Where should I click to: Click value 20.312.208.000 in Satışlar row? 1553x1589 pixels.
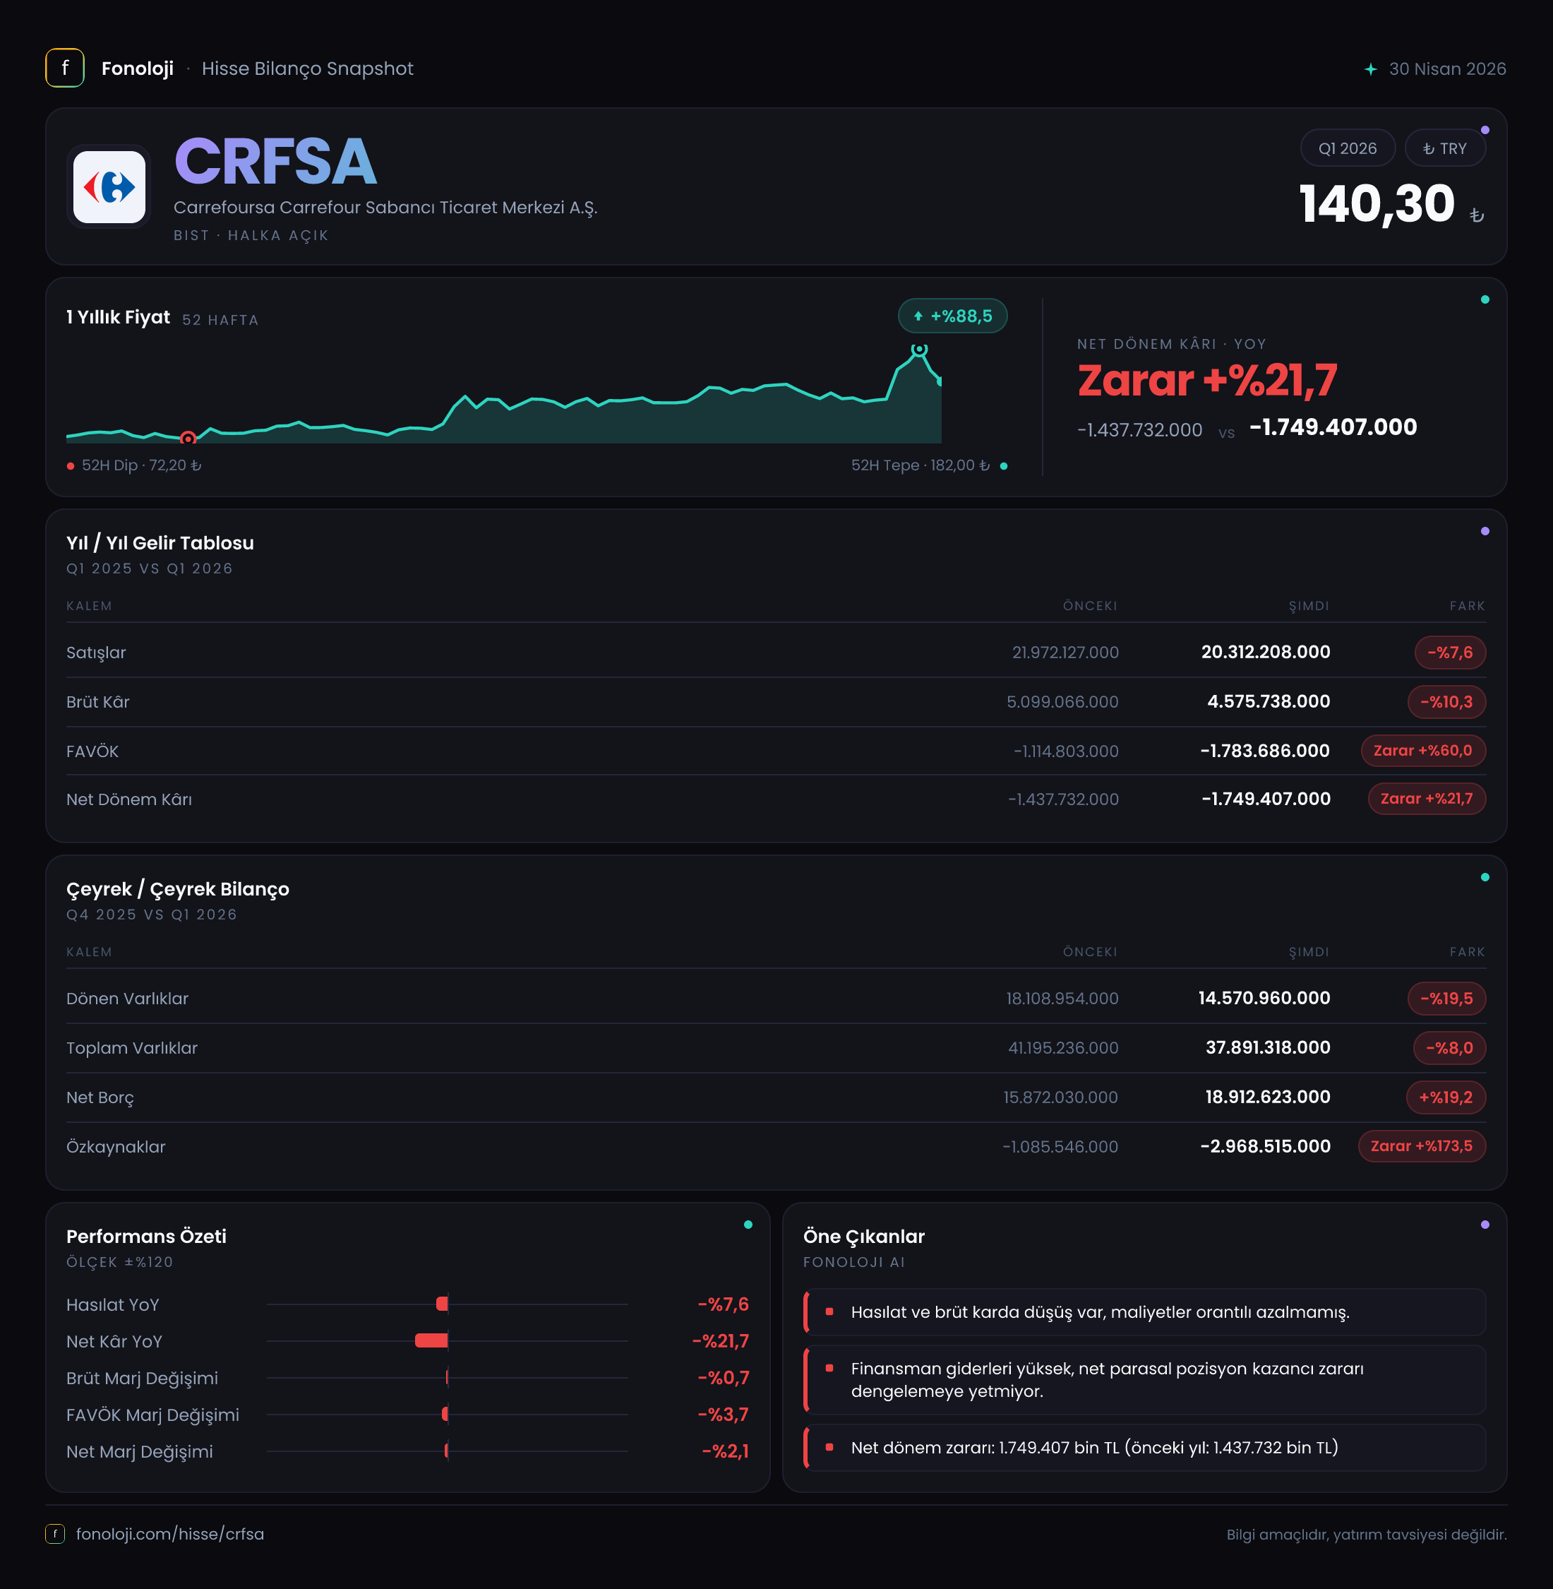(x=1265, y=652)
